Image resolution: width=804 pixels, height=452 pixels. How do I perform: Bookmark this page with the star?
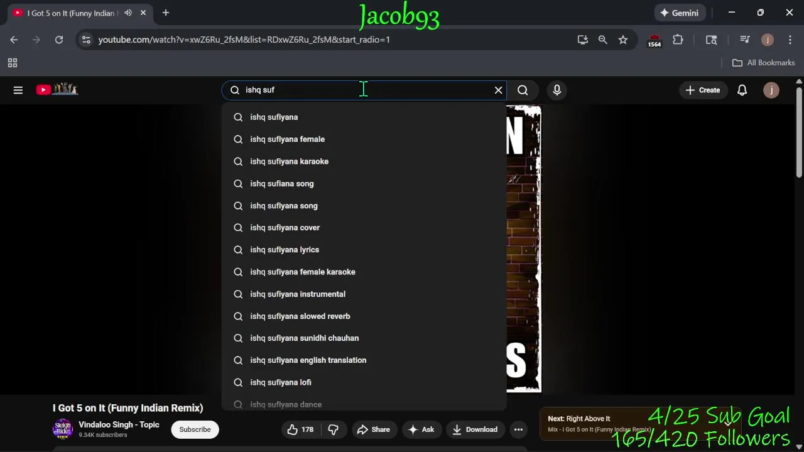[622, 40]
